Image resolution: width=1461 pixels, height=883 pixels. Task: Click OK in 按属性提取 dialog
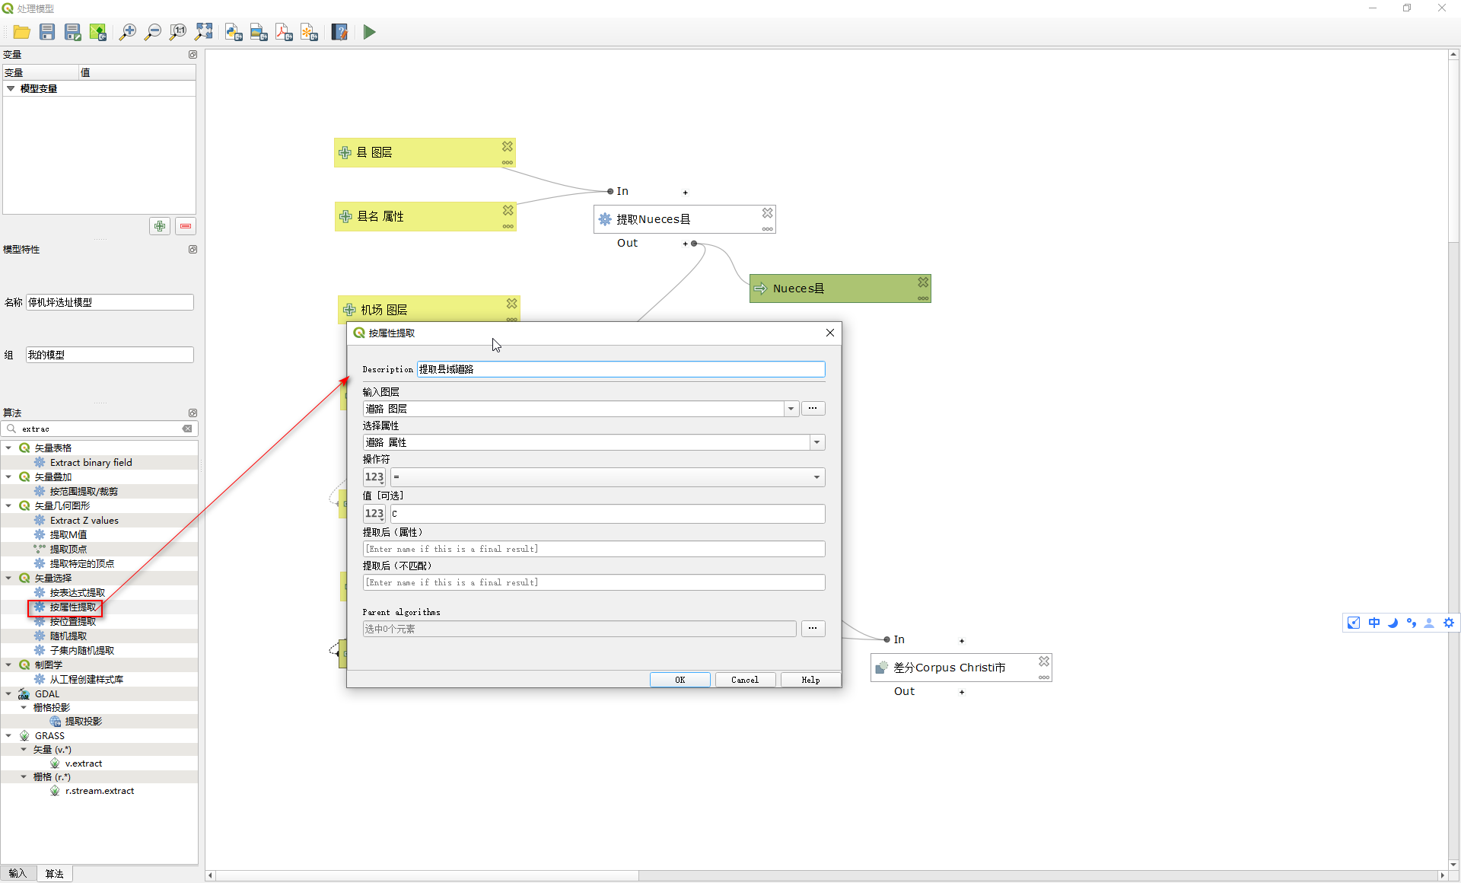[x=680, y=680]
